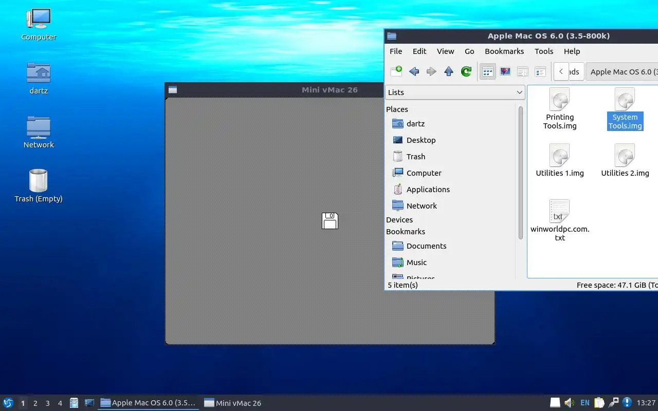Switch to workspace 3

[47, 403]
